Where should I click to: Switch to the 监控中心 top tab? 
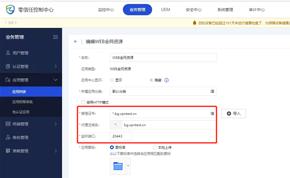[x=106, y=10]
